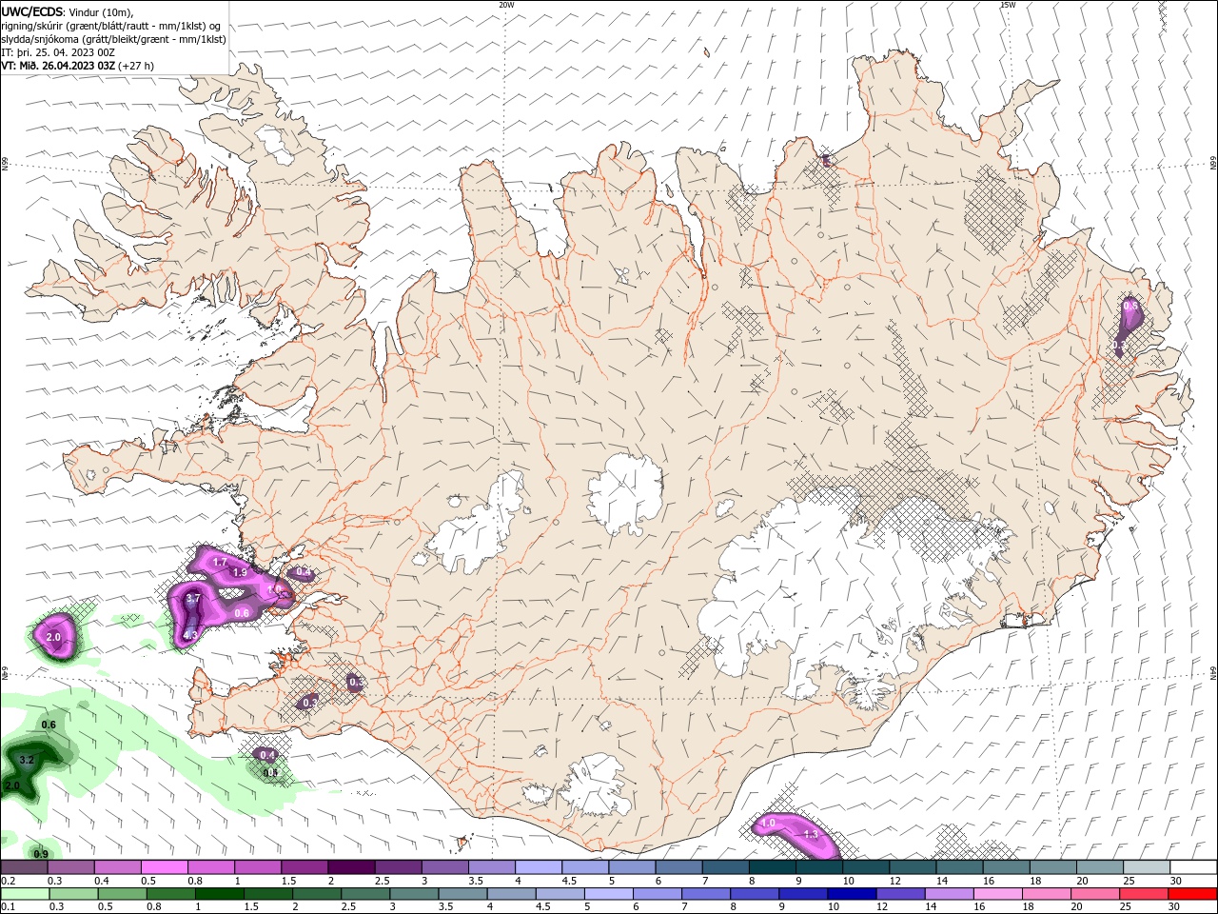Select darkest purple swatch between 2 and 2.5
Image resolution: width=1218 pixels, height=914 pixels.
[x=350, y=867]
